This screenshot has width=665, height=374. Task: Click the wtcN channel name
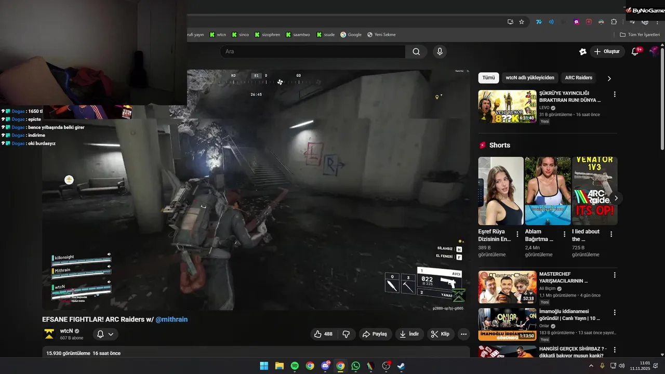(x=66, y=331)
